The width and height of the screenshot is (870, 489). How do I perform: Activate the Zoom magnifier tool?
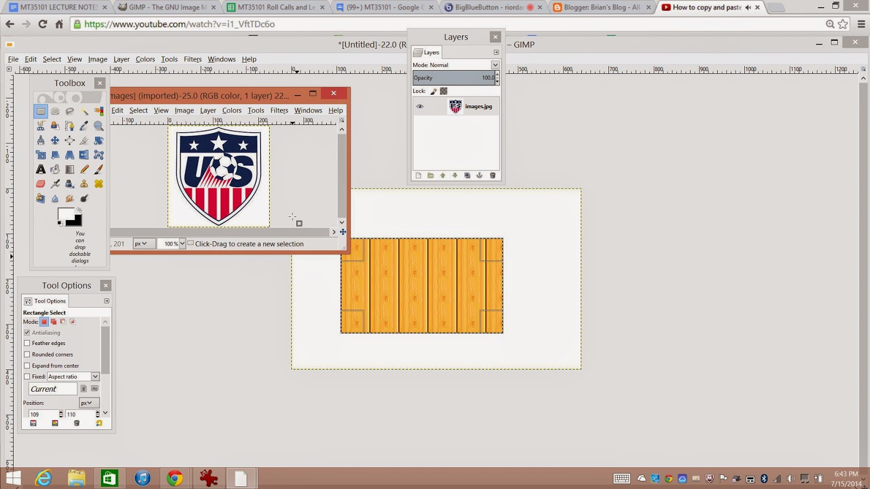(99, 126)
